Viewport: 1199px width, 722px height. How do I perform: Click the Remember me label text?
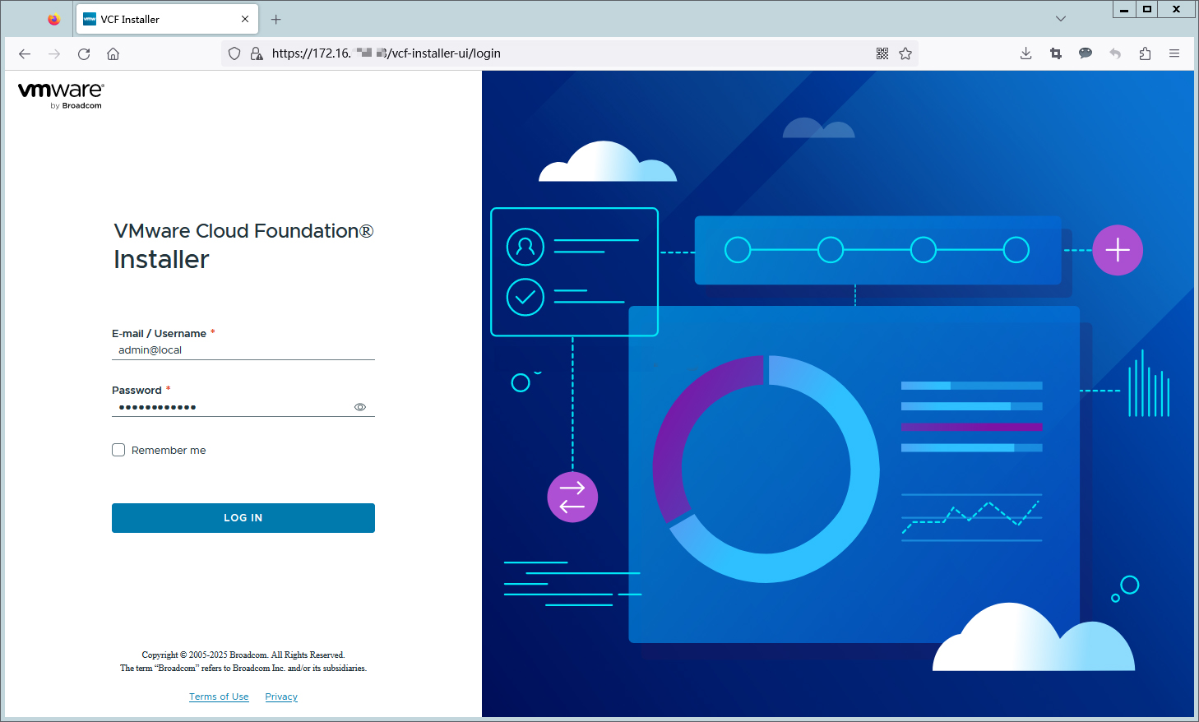tap(169, 451)
